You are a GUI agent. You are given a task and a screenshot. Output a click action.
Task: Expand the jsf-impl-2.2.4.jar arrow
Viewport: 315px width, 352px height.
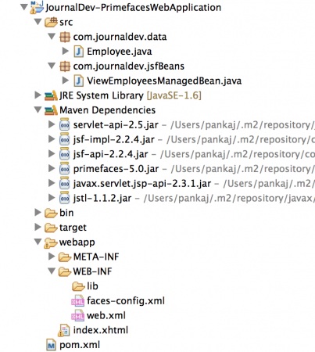52,139
